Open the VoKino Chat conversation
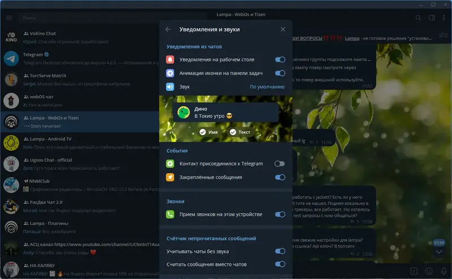 [80, 37]
